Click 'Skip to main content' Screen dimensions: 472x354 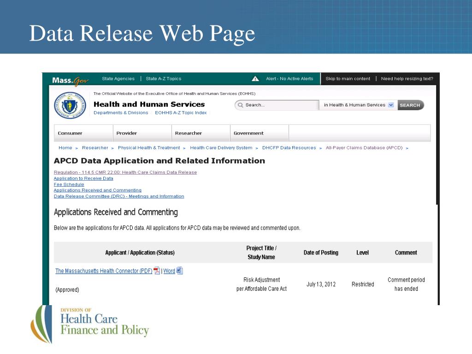(x=348, y=78)
